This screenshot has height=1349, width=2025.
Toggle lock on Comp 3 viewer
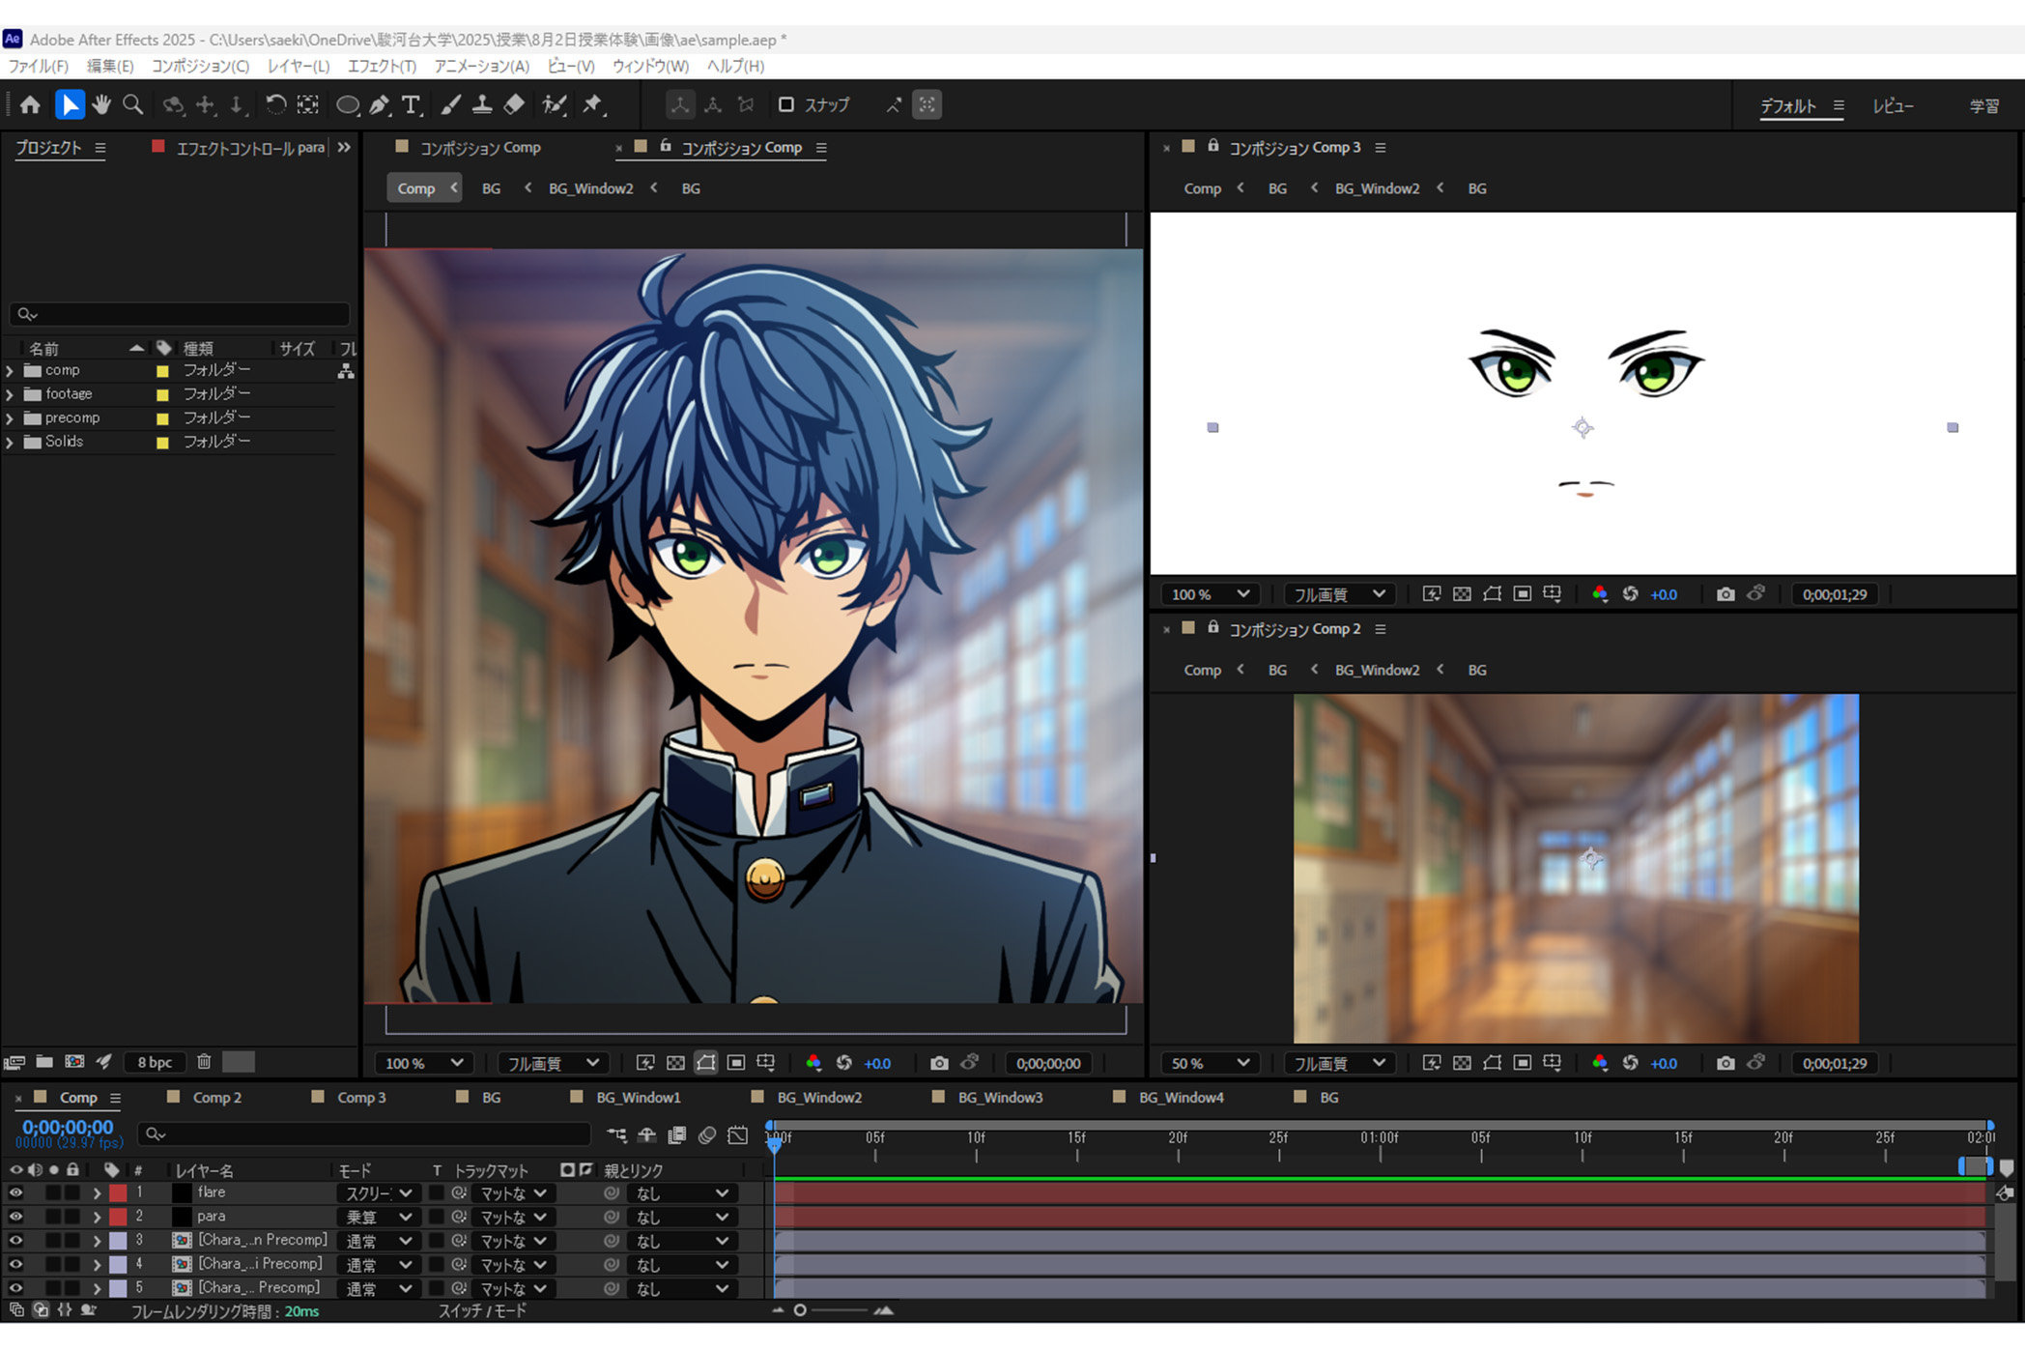(x=1212, y=146)
